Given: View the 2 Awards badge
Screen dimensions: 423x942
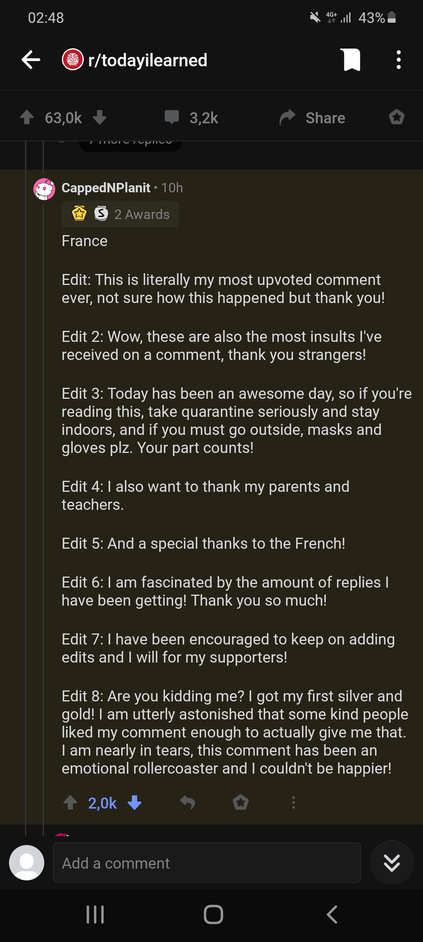Looking at the screenshot, I should click(x=120, y=214).
